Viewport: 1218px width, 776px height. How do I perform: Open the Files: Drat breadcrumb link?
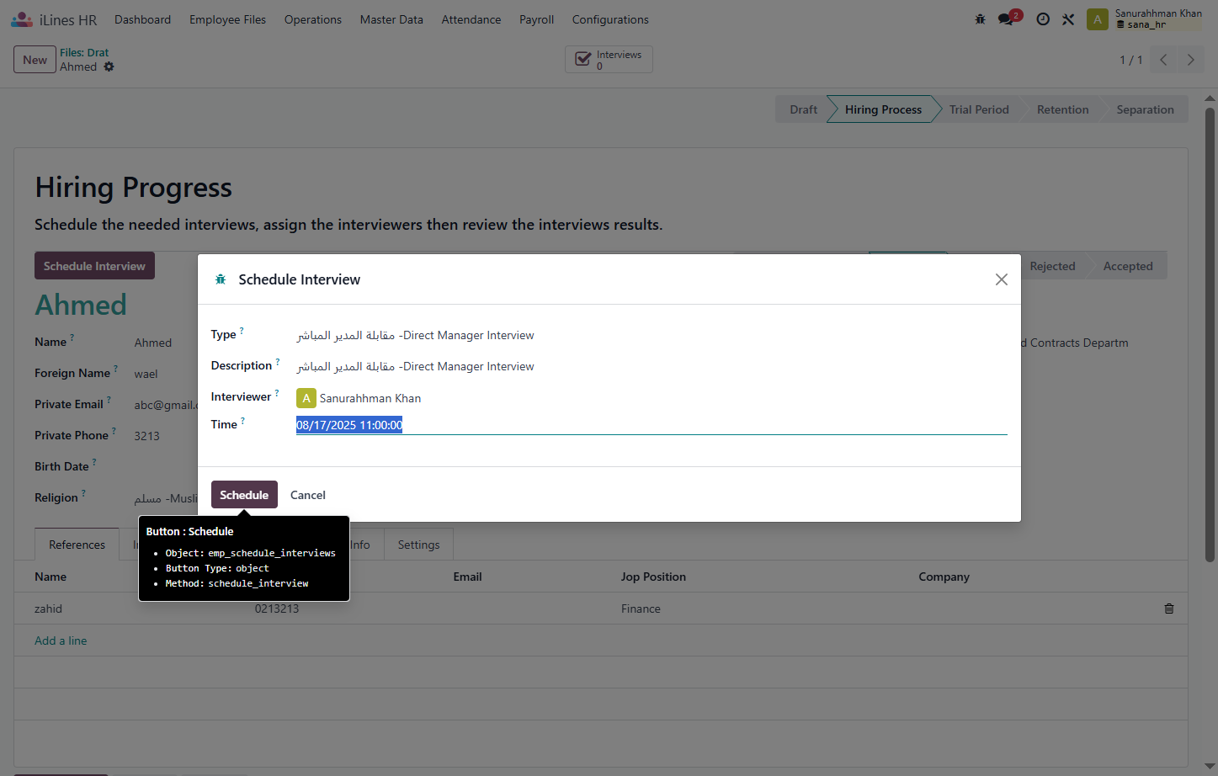(84, 52)
